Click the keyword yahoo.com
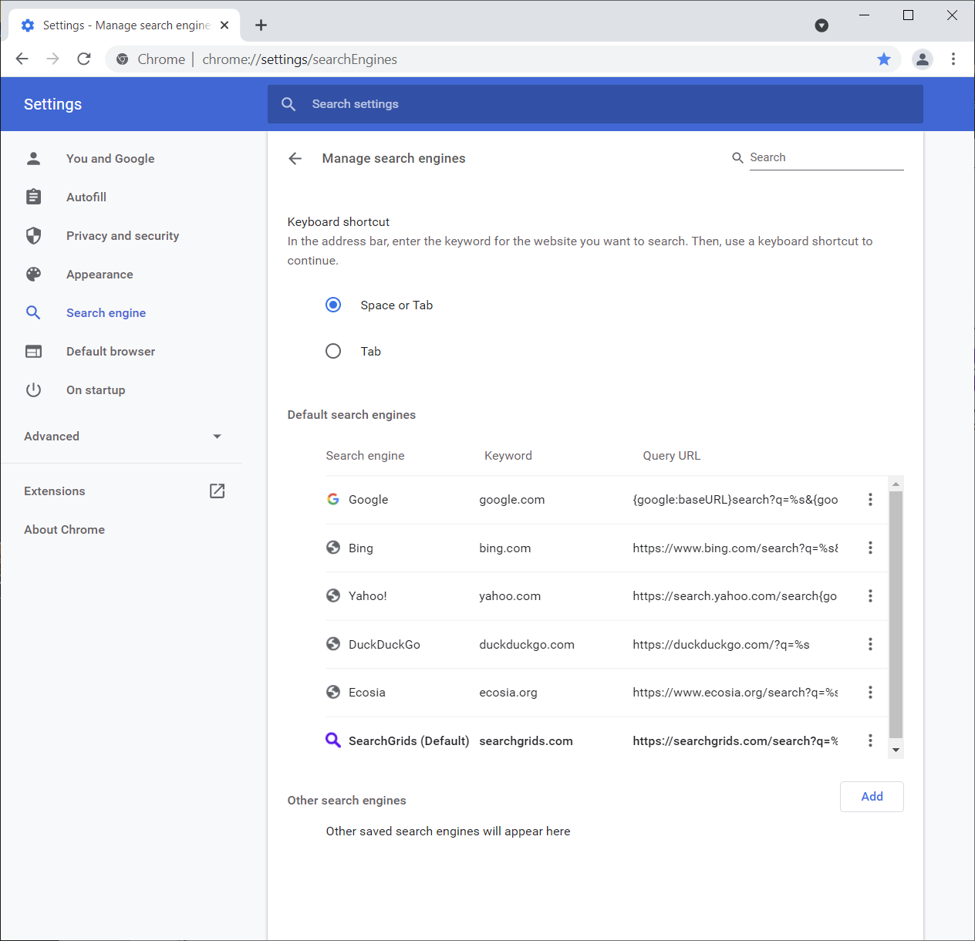Viewport: 975px width, 941px height. click(510, 595)
